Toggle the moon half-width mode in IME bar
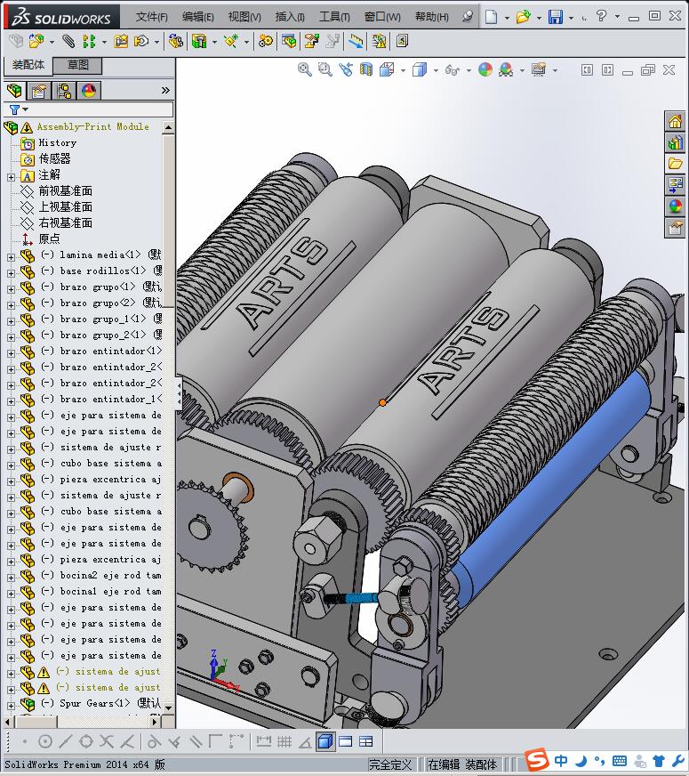The width and height of the screenshot is (689, 776). pyautogui.click(x=581, y=760)
